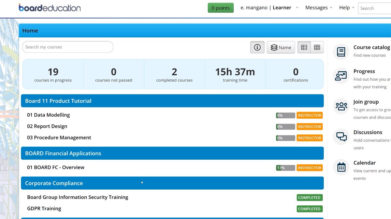Viewport: 391px width, 219px height.
Task: Collapse the Board 11 Product Tutorial section
Action: coord(172,101)
